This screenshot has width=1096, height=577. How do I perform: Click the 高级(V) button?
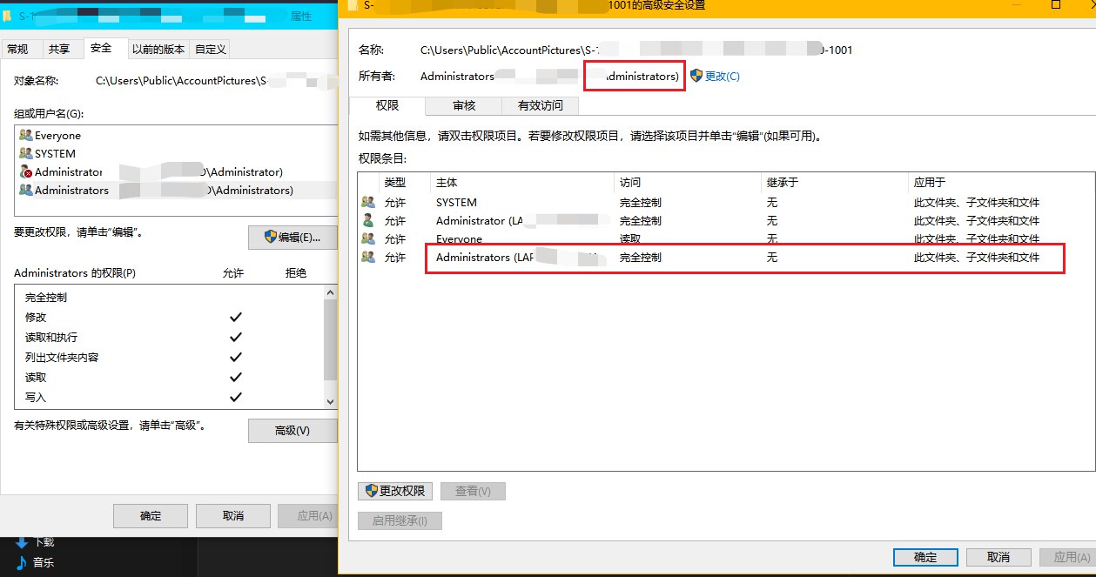[292, 431]
